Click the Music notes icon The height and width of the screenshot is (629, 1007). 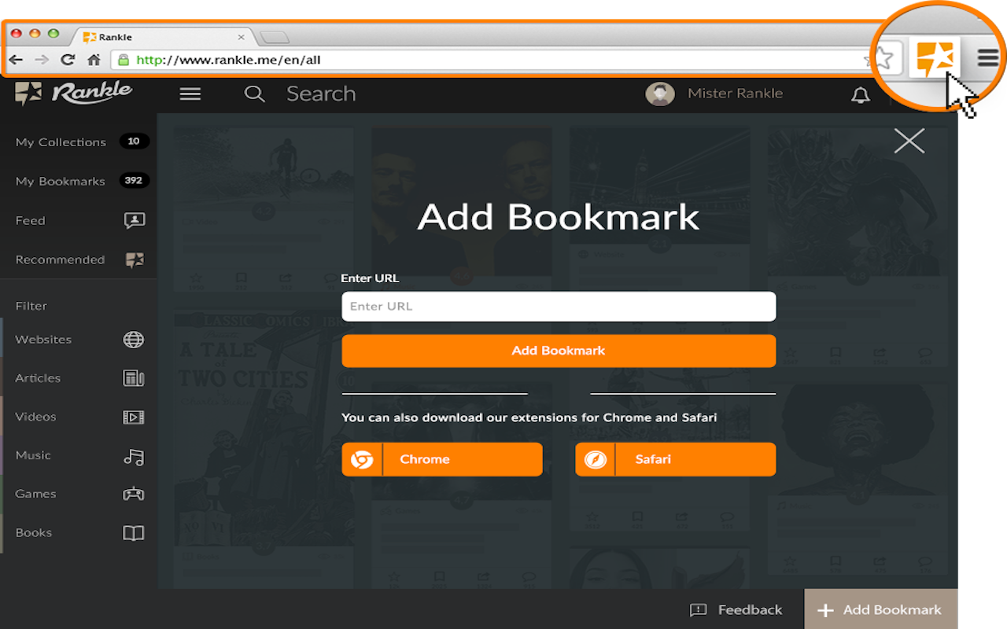134,456
